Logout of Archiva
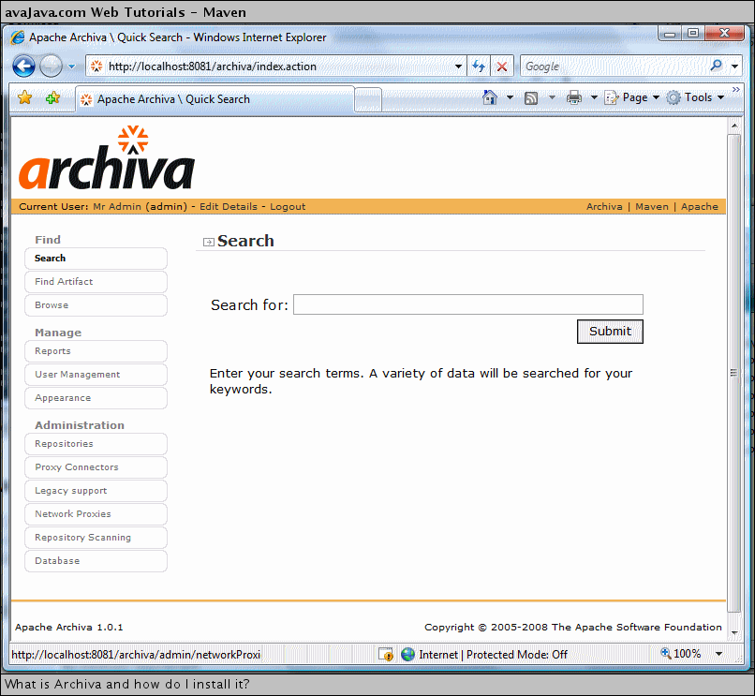Image resolution: width=755 pixels, height=696 pixels. click(287, 206)
